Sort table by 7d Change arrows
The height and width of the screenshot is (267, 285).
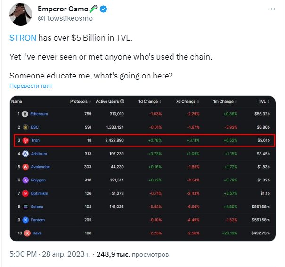198,102
